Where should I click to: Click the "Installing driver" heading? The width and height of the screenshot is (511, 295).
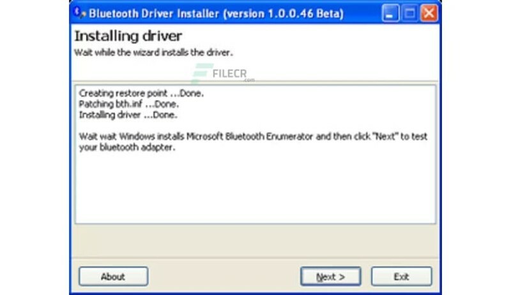(x=128, y=35)
